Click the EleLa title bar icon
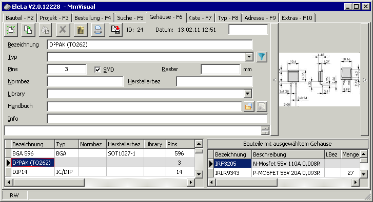 click(7, 7)
